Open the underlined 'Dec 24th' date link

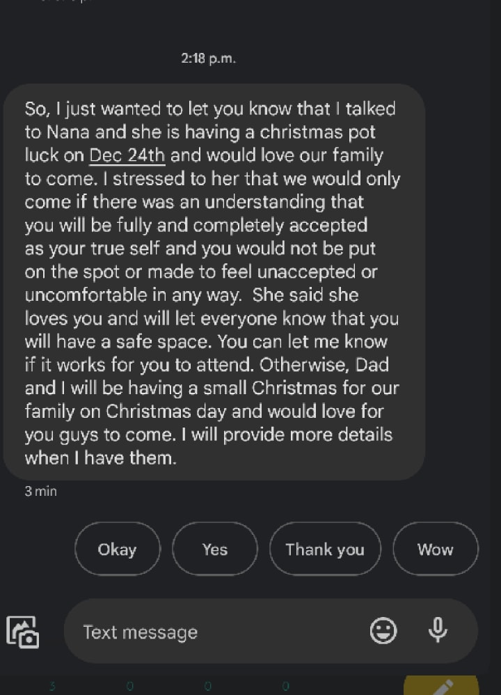127,155
